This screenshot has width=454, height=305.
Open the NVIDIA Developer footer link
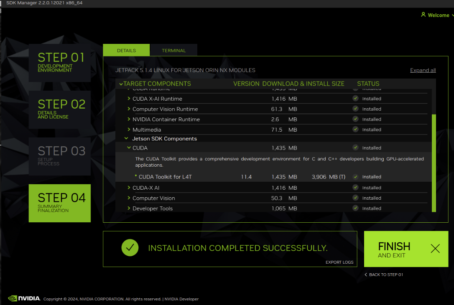181,299
